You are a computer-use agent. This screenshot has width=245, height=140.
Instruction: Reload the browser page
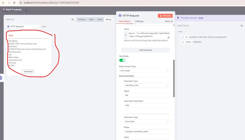(x=14, y=3)
